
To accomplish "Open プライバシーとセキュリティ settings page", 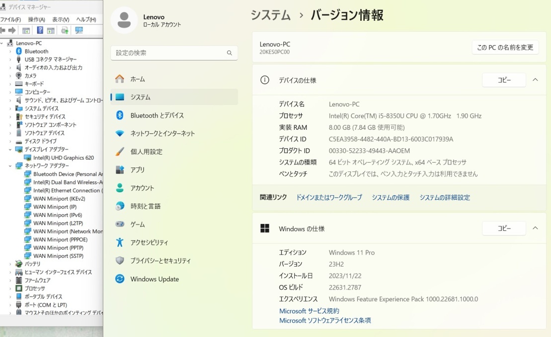I will point(174,261).
